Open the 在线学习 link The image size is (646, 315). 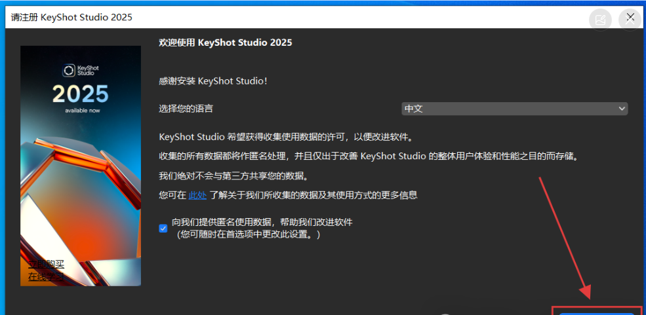tap(46, 277)
